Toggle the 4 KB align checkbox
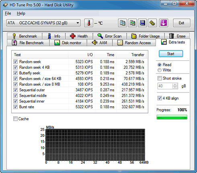The image size is (197, 173). coord(160,98)
